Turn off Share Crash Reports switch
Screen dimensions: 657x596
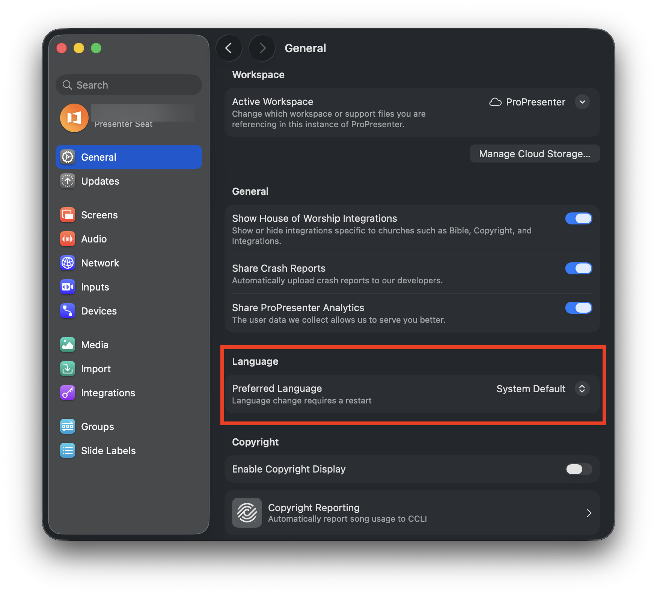coord(579,268)
